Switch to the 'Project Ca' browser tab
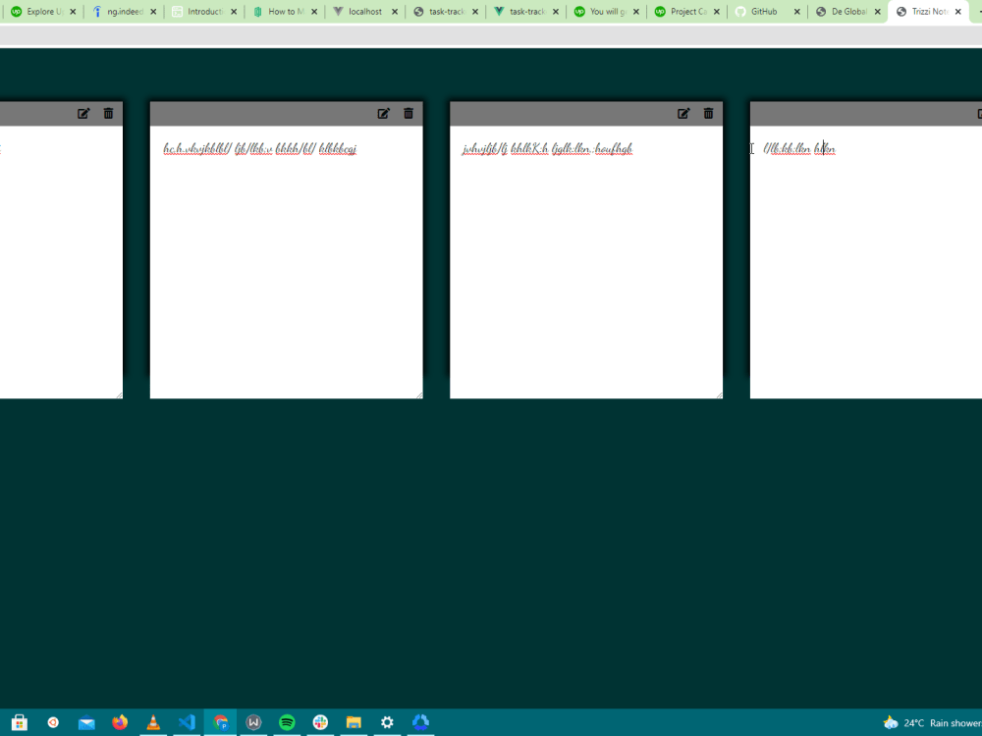The width and height of the screenshot is (982, 736). click(x=687, y=11)
